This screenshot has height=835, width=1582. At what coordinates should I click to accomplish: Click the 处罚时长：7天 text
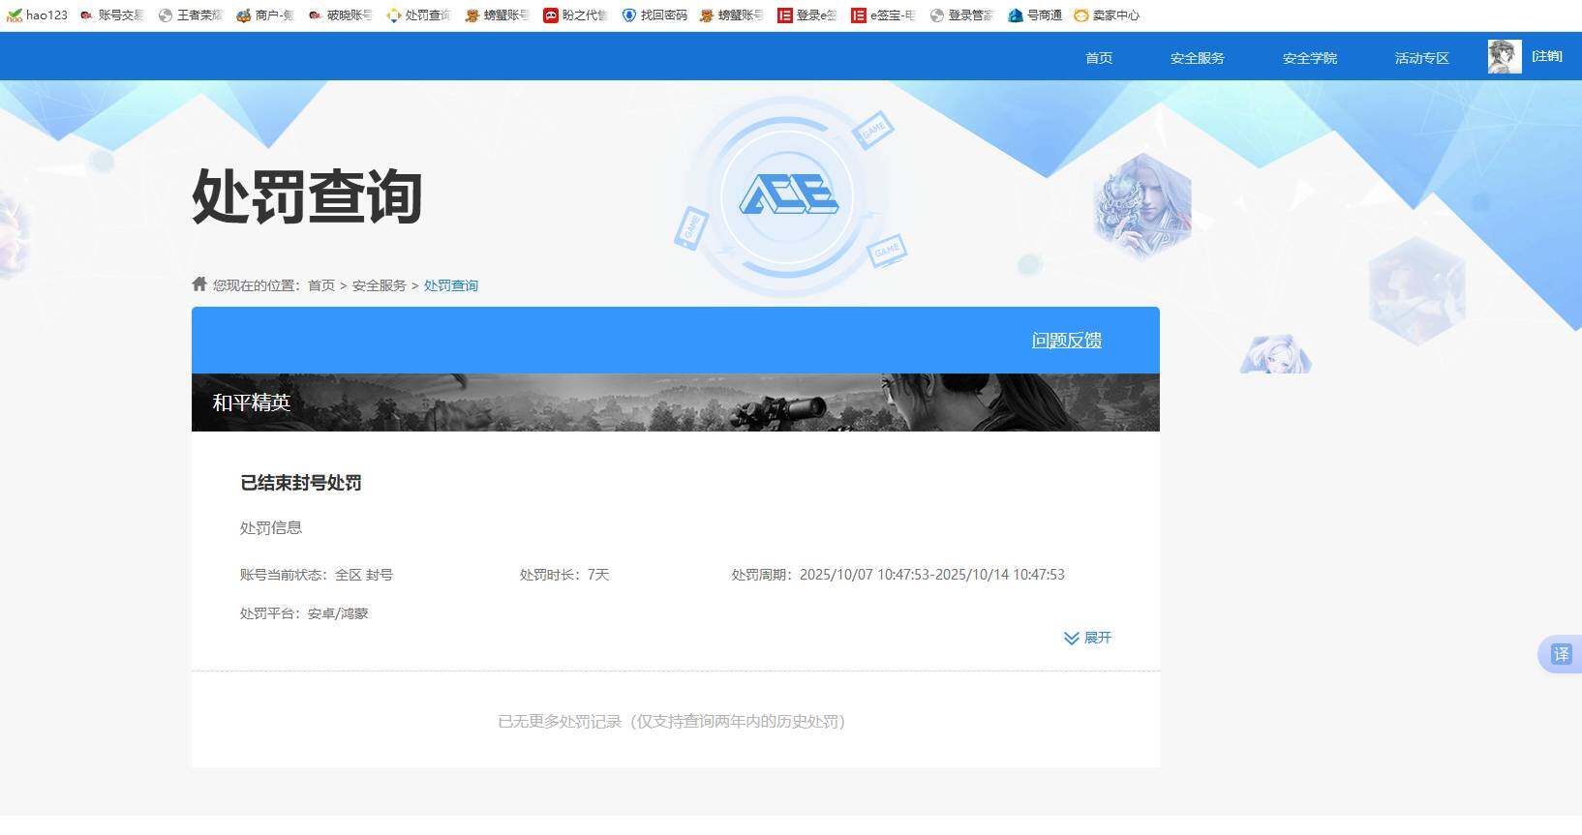564,575
